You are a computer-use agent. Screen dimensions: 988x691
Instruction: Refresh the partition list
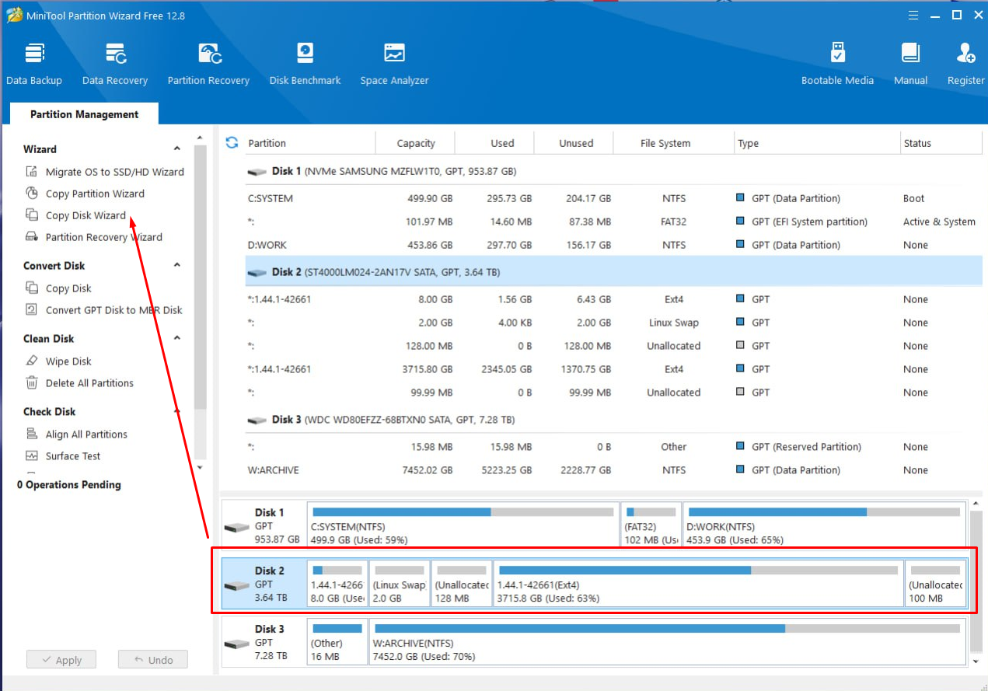(231, 142)
